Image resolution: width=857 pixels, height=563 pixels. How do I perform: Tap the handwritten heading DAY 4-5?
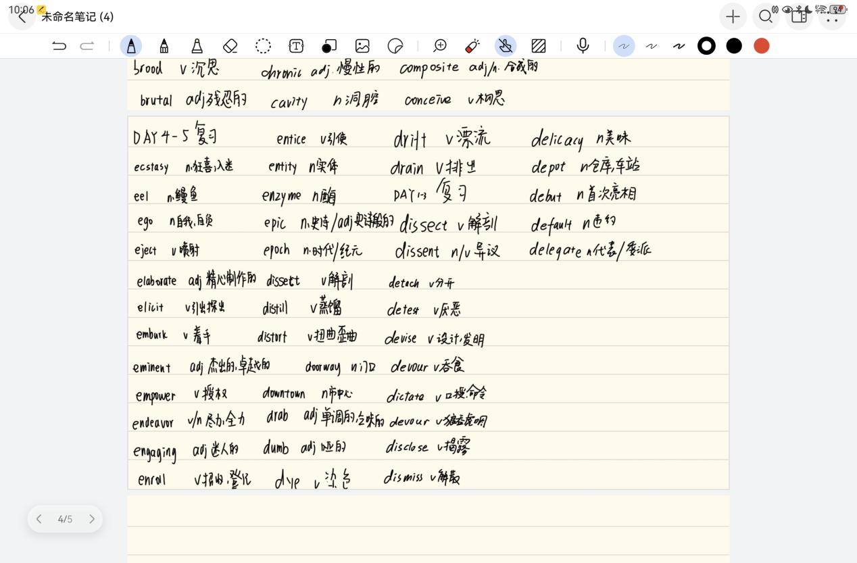click(x=162, y=137)
